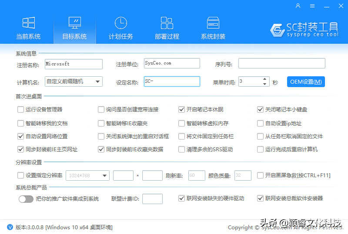
Task: Open the 1024*768 resolution dropdown
Action: pos(104,175)
